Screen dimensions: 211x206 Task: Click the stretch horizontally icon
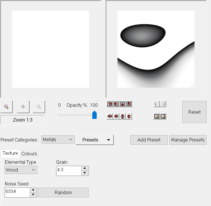coord(116,116)
